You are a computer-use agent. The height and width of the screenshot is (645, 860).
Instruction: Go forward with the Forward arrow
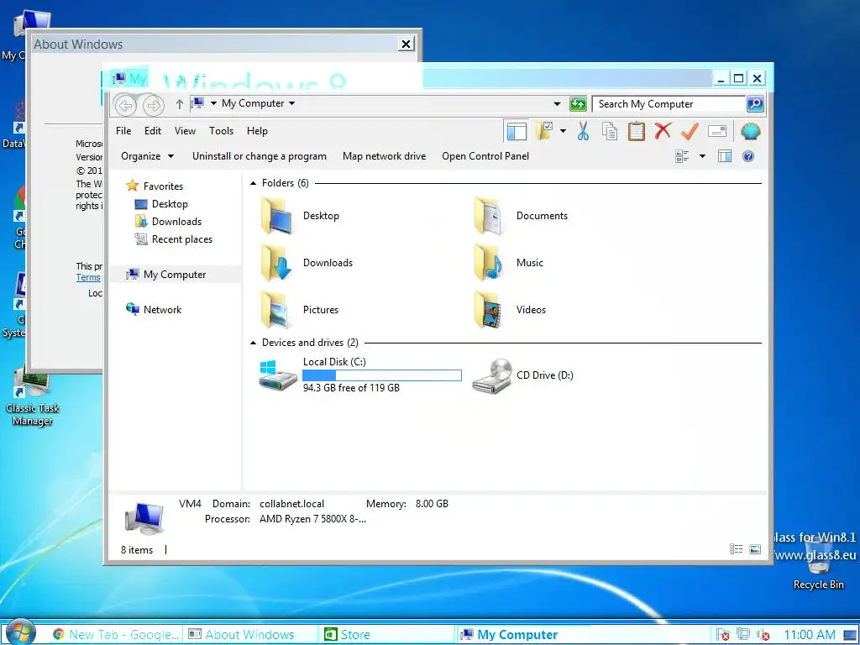[153, 105]
